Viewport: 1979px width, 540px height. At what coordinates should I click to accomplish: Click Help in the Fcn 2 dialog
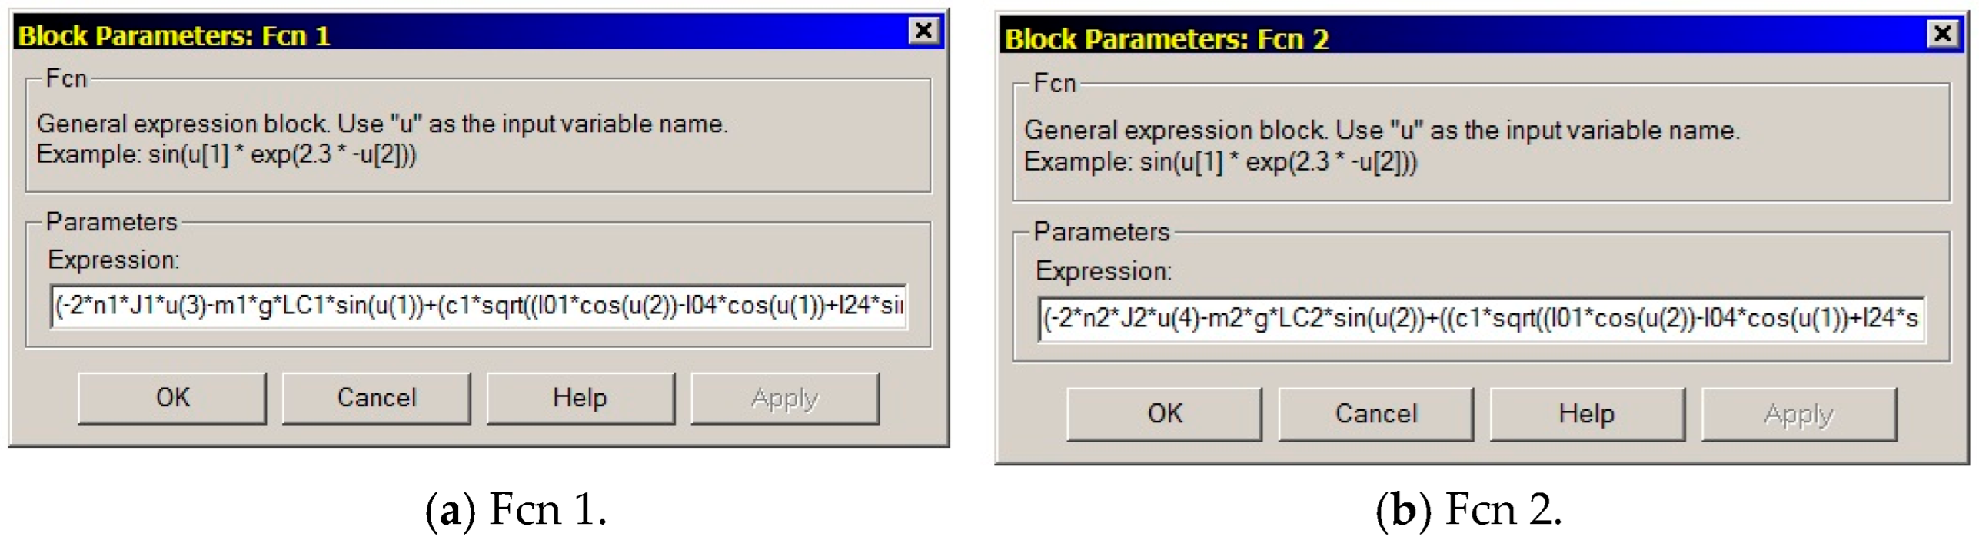point(1587,414)
